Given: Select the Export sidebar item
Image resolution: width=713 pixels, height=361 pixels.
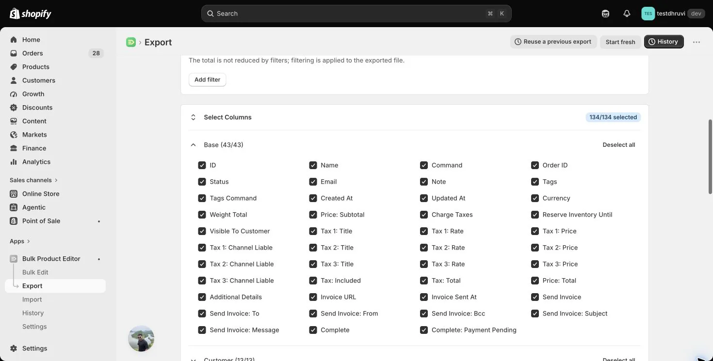Looking at the screenshot, I should pyautogui.click(x=55, y=286).
